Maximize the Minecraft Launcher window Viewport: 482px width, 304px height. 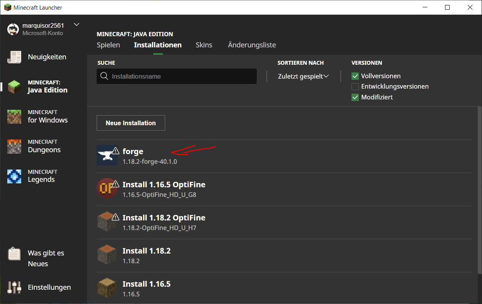(447, 7)
